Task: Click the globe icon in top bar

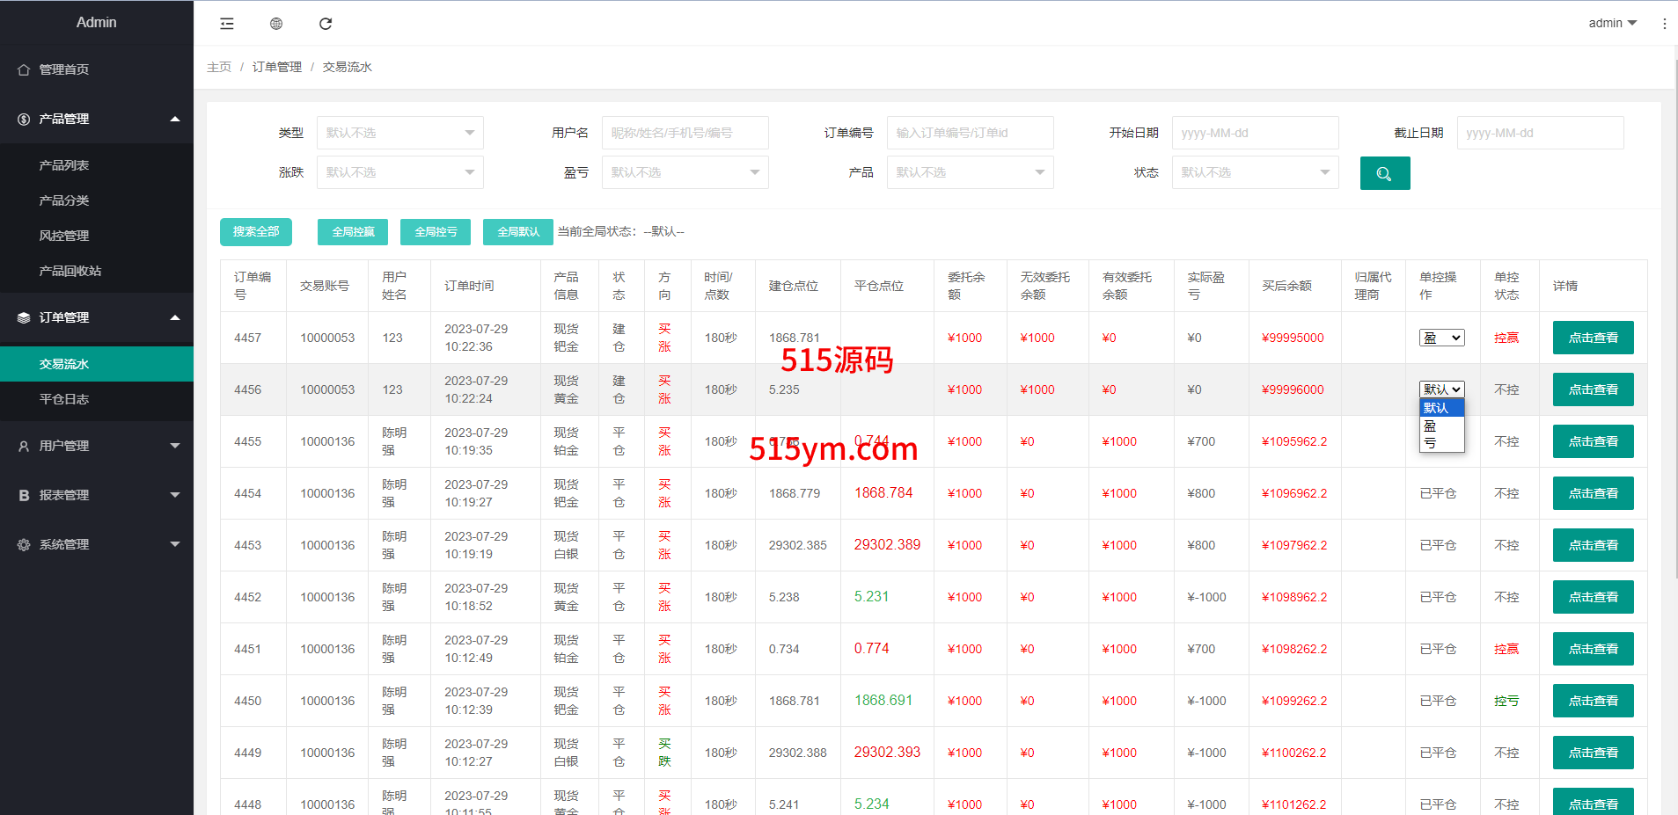Action: coord(276,24)
